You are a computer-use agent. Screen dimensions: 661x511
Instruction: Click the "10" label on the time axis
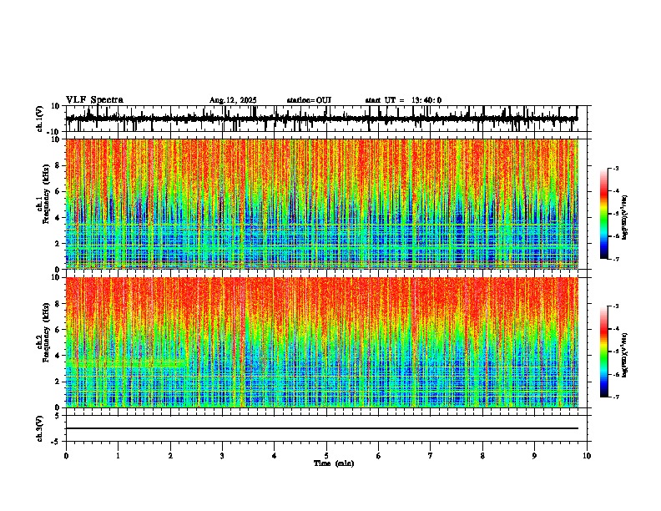(x=587, y=456)
